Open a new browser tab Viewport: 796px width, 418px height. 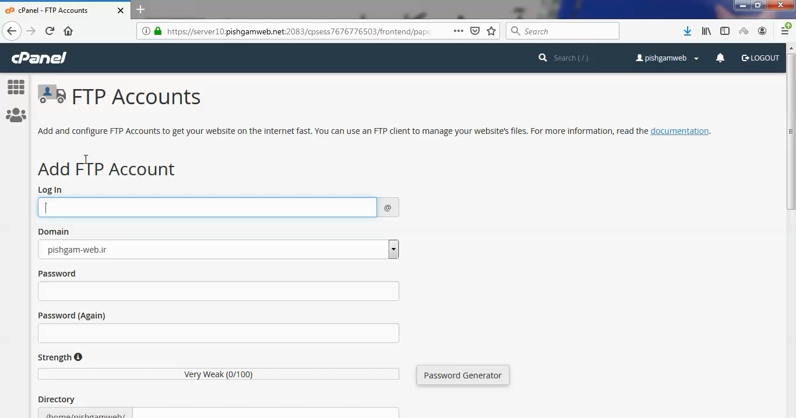pyautogui.click(x=140, y=9)
